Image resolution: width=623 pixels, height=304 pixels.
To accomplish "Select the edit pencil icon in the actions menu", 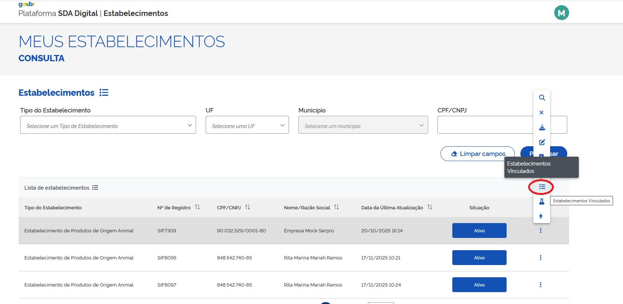I will tap(542, 142).
